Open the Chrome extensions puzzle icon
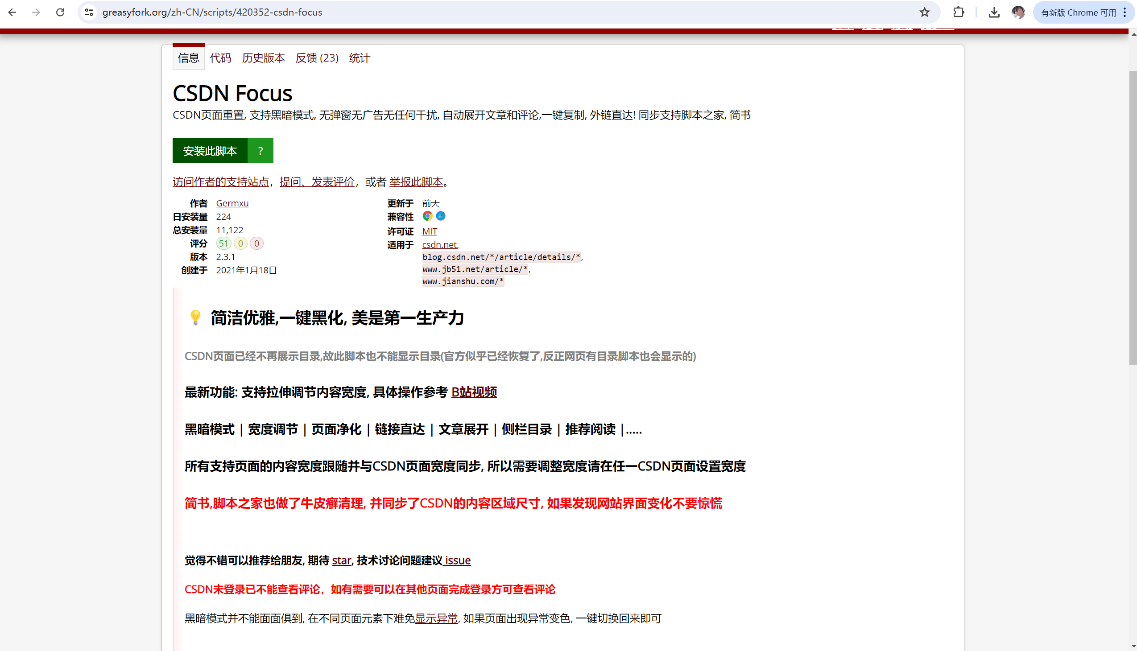1137x651 pixels. click(959, 12)
